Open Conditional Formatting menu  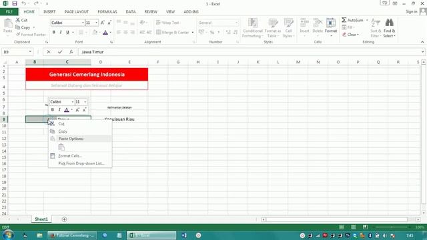pyautogui.click(x=252, y=28)
